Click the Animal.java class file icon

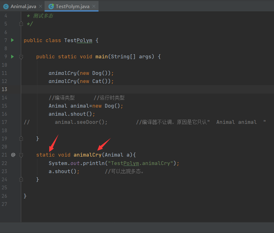(6, 7)
